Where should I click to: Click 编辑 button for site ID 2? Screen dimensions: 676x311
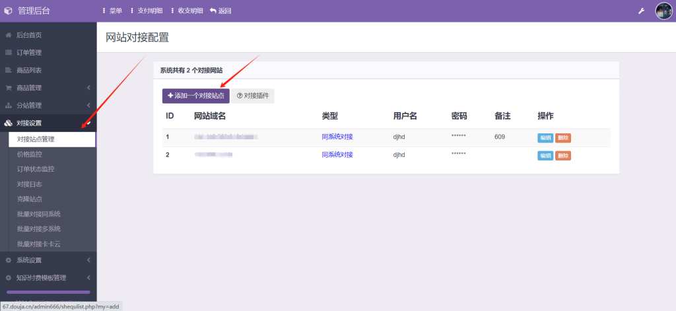point(545,156)
